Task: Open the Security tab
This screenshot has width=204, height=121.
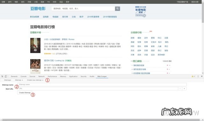Action: tap(84, 76)
